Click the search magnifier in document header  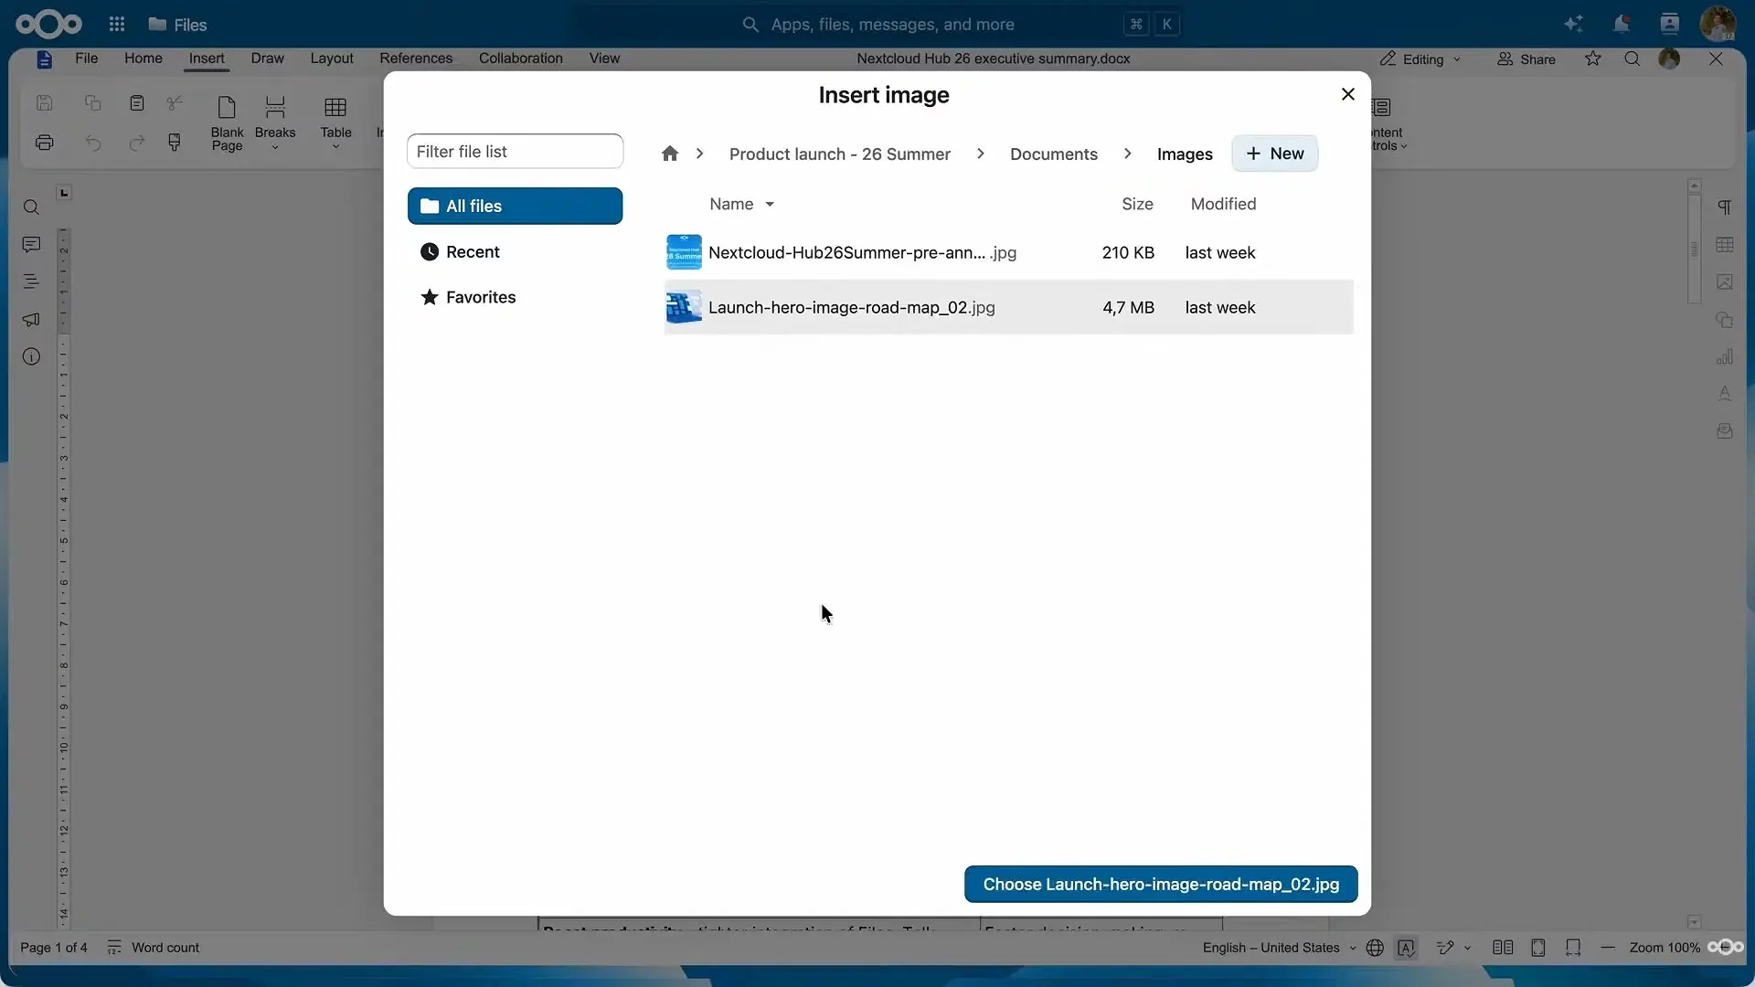[x=1632, y=58]
